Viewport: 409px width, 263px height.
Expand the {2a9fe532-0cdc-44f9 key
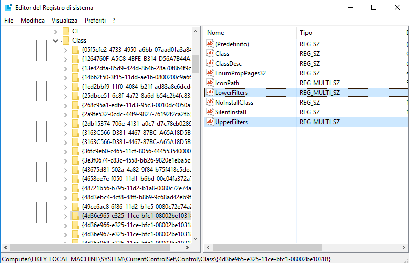pyautogui.click(x=65, y=114)
